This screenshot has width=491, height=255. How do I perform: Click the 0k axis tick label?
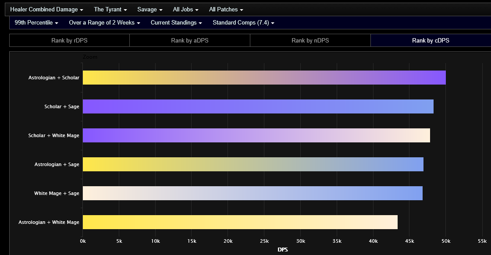(83, 241)
